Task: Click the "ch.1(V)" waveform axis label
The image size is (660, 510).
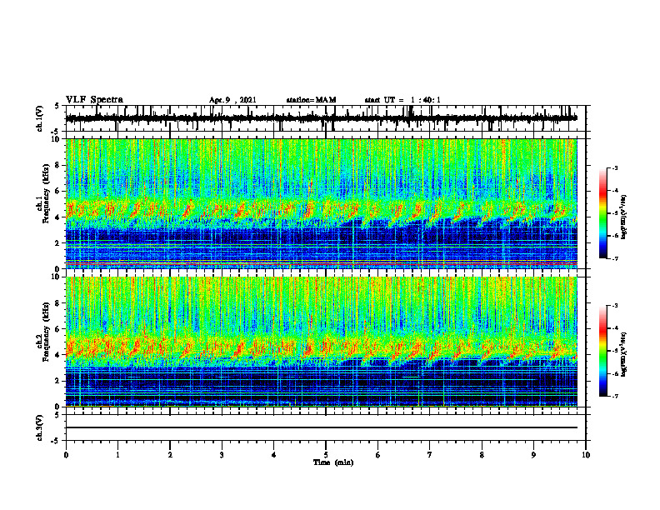Action: (x=40, y=118)
